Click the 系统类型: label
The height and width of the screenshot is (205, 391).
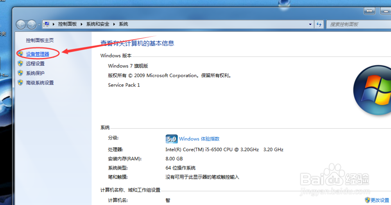(x=118, y=168)
